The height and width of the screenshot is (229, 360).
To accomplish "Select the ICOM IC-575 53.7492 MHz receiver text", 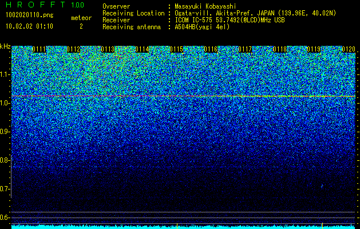I will point(230,20).
